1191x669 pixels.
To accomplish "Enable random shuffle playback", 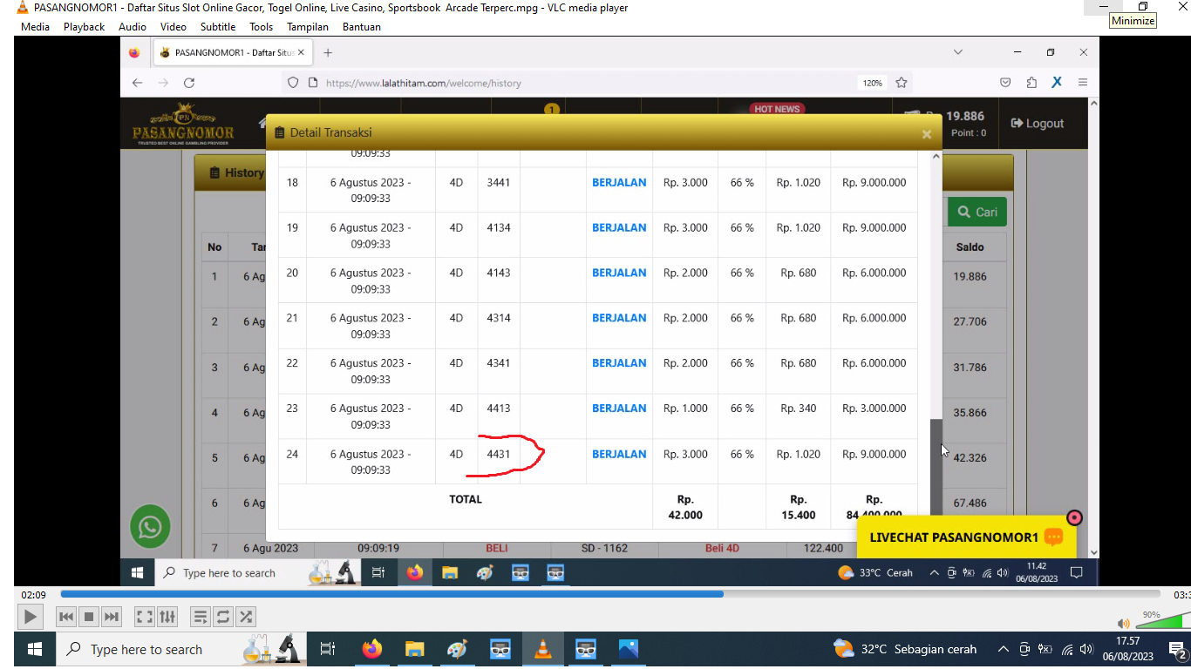I will click(x=246, y=617).
